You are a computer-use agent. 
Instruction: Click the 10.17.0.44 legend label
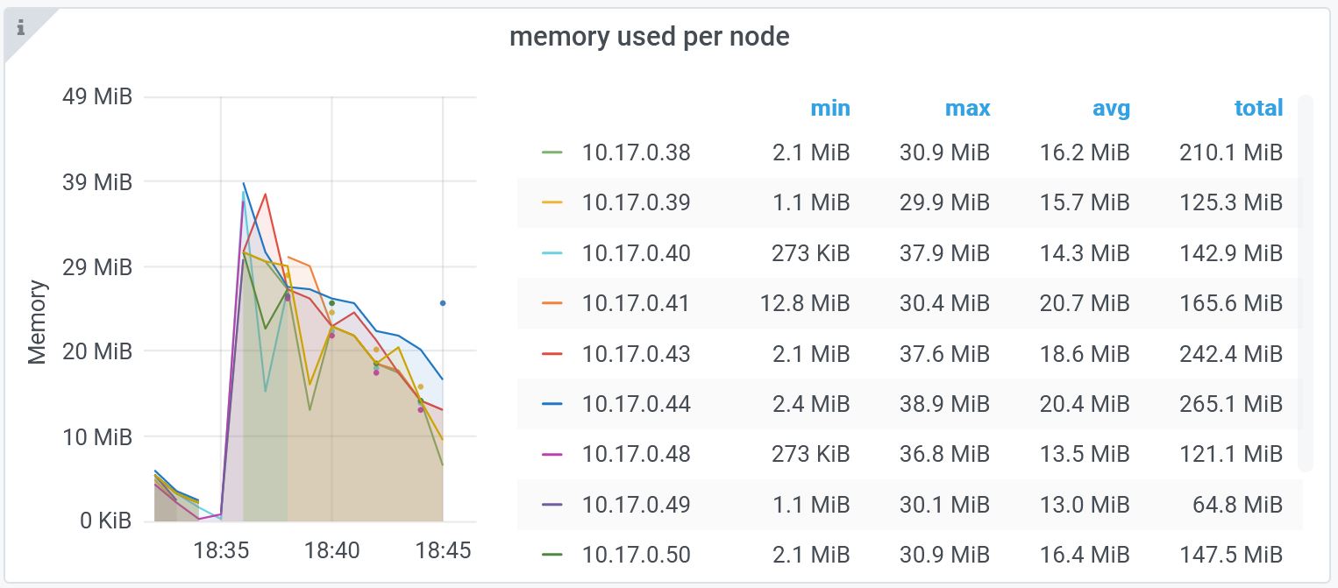click(x=636, y=404)
